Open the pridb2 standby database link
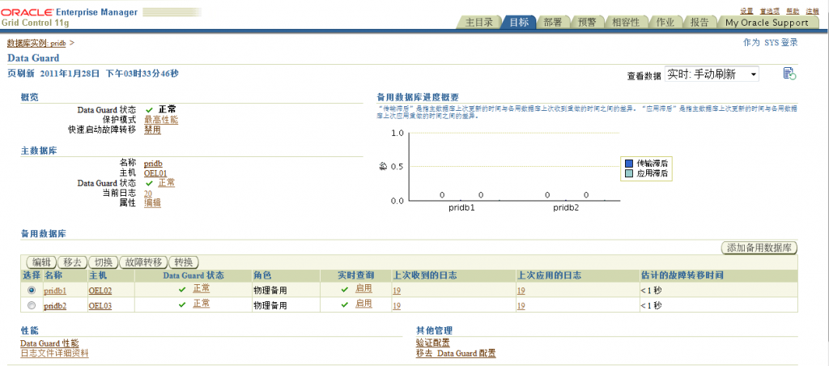The image size is (829, 366). coord(56,306)
